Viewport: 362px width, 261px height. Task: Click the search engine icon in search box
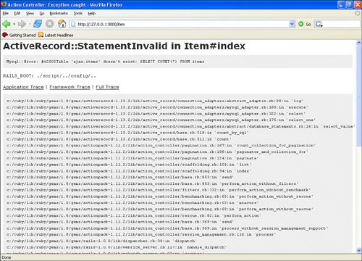click(x=319, y=24)
